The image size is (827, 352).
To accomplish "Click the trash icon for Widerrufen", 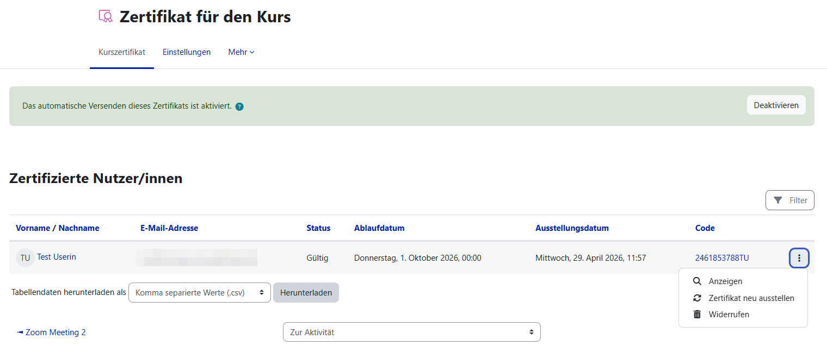I will [x=697, y=315].
